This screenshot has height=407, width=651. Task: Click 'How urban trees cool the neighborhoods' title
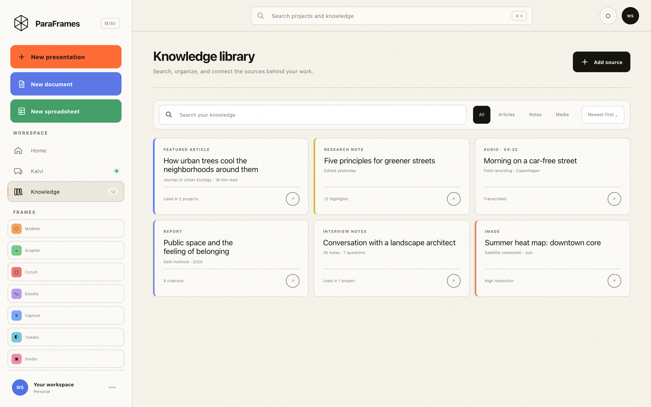click(211, 165)
